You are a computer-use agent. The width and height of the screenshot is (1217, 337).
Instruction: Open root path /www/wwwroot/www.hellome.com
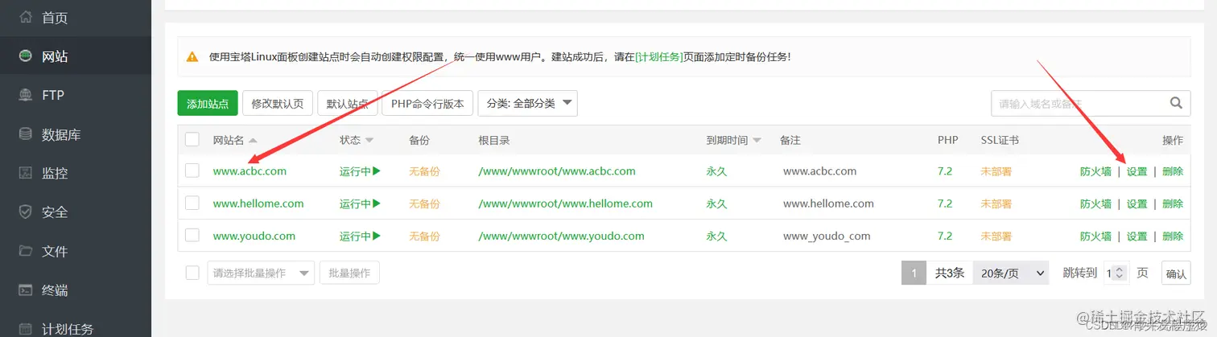coord(565,203)
